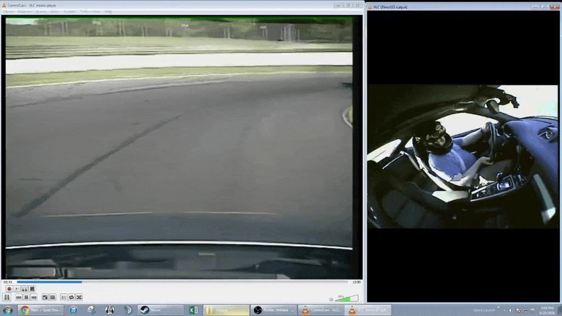Open Chrome window from taskbar

point(41,310)
